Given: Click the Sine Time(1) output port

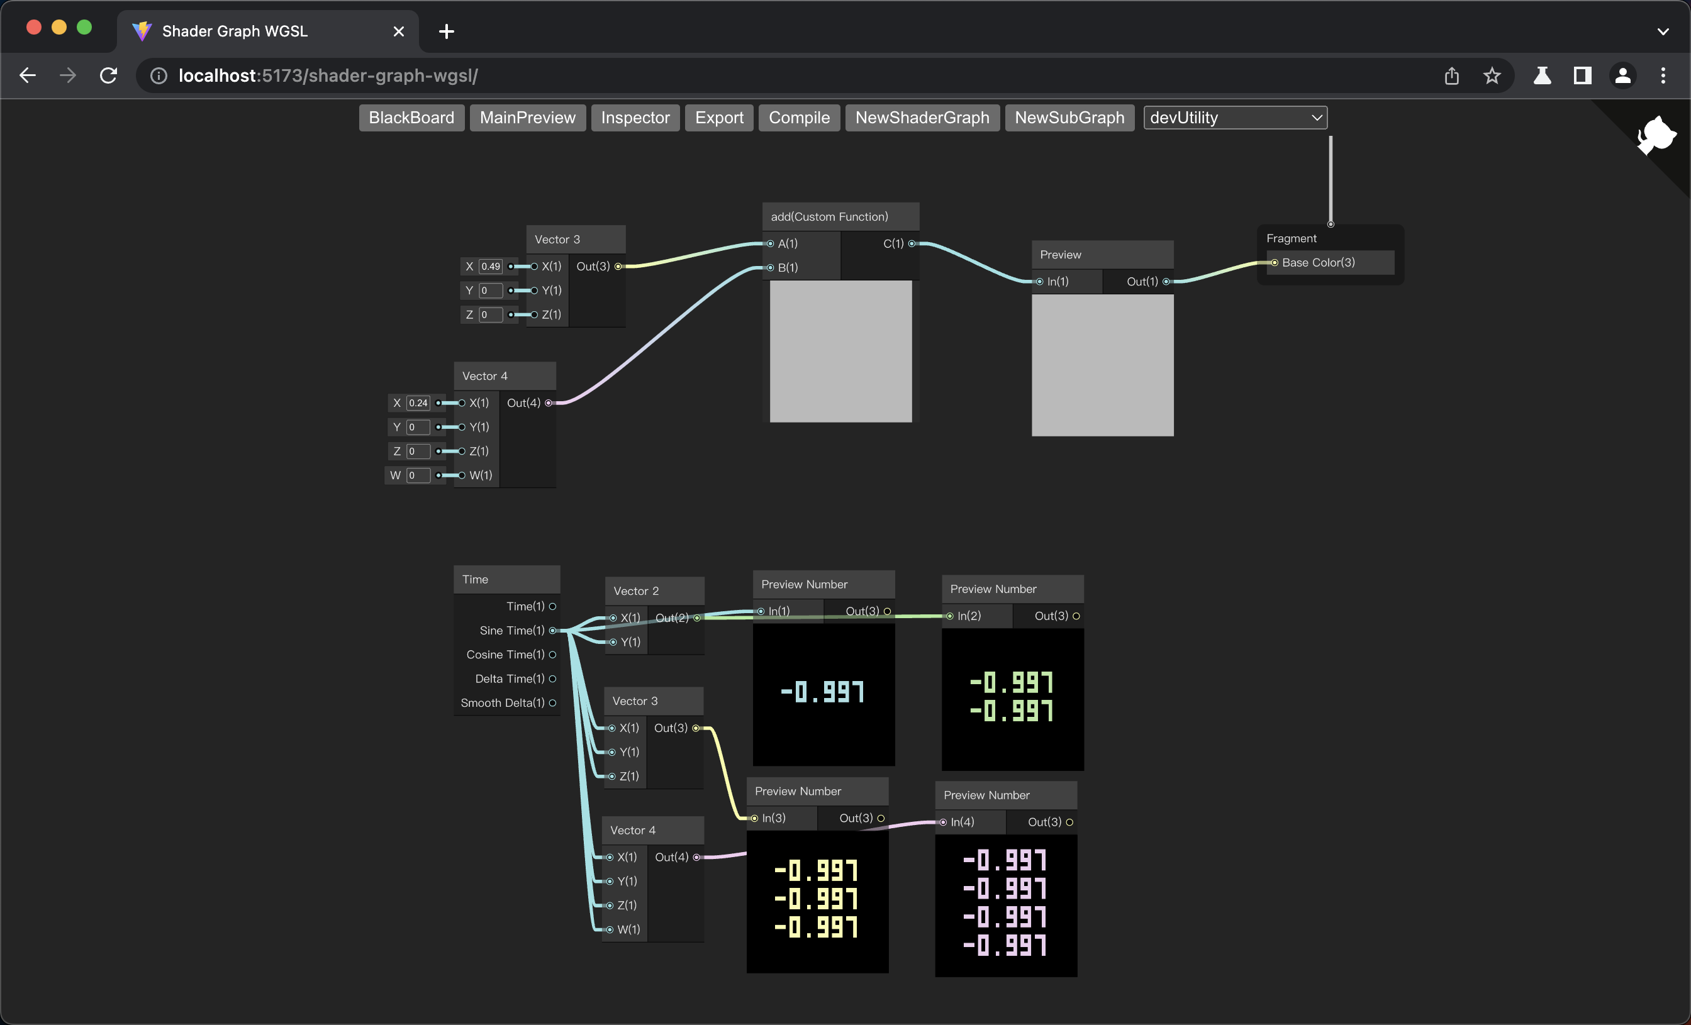Looking at the screenshot, I should click(x=552, y=631).
